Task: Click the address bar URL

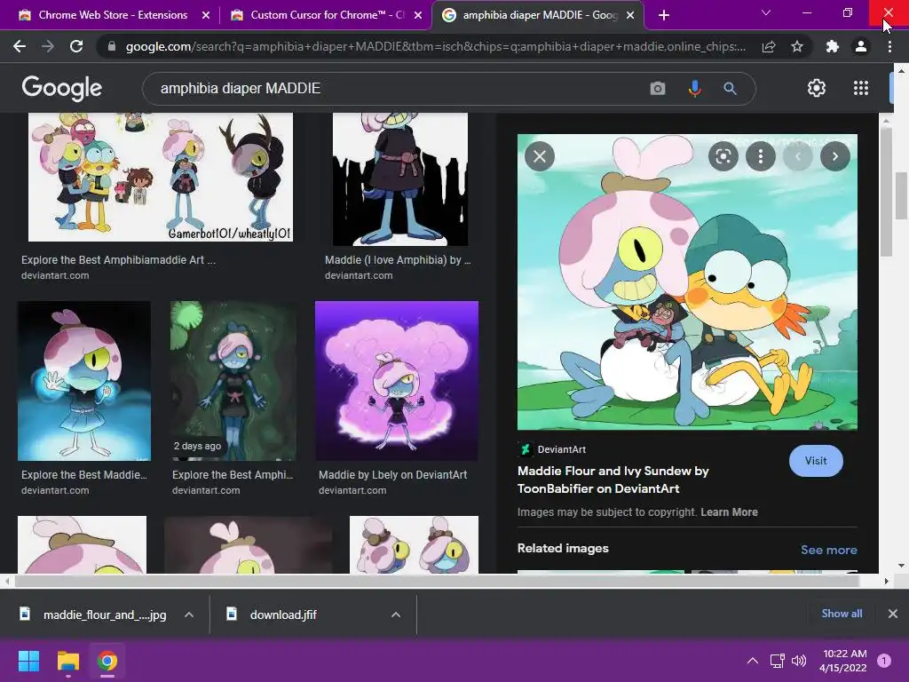Action: (435, 46)
